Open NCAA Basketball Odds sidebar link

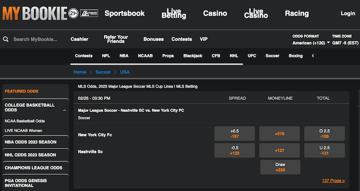pos(25,121)
